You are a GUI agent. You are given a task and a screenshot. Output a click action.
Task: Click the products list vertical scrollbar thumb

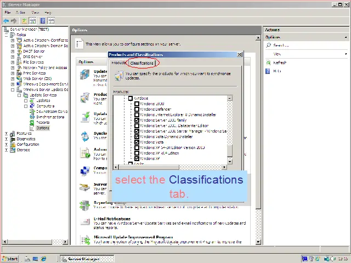click(230, 151)
